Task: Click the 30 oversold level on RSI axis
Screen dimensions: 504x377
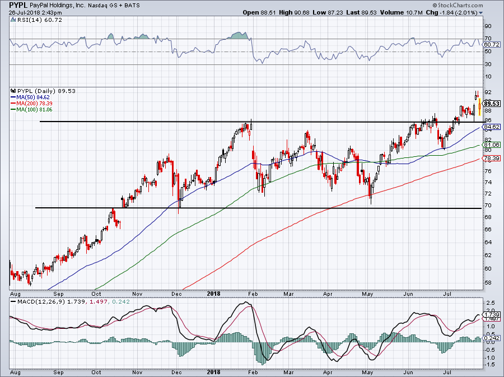Action: pos(488,64)
